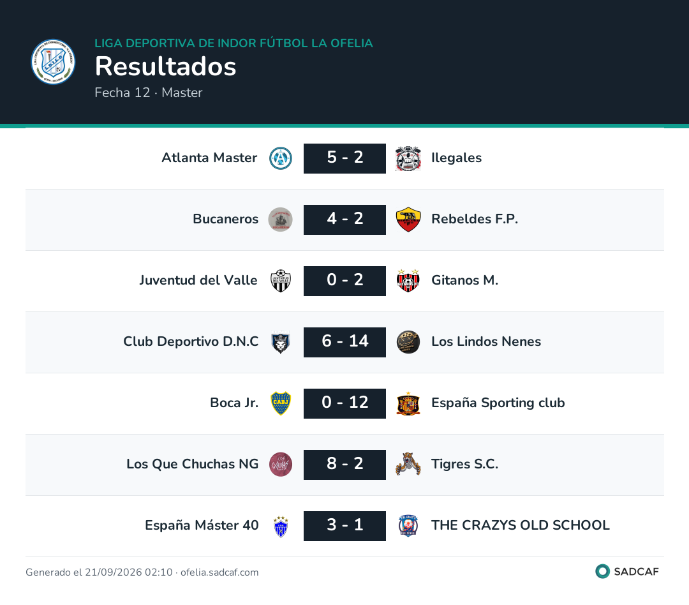Click THE CRAZYS OLD SCHOOL badge
This screenshot has width=689, height=605.
pos(408,526)
